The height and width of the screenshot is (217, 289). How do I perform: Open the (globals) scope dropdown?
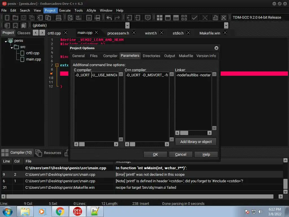(x=127, y=25)
